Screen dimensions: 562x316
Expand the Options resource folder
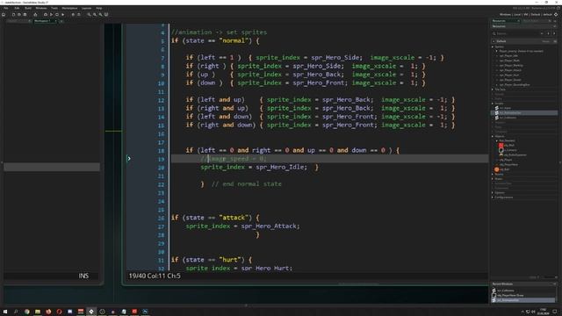(493, 193)
